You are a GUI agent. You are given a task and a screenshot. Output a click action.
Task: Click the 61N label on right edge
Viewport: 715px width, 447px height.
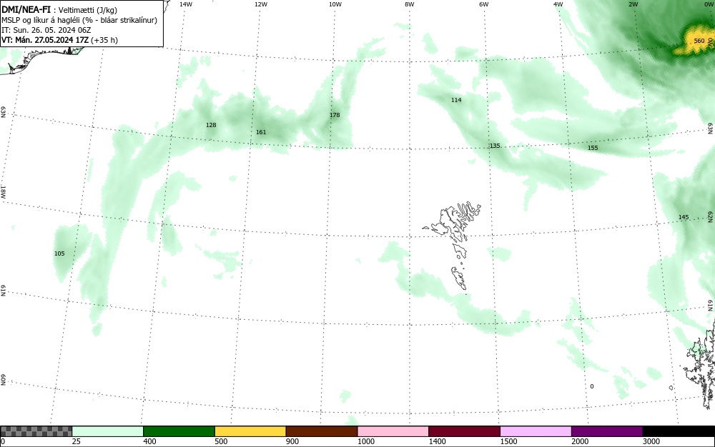(x=711, y=306)
